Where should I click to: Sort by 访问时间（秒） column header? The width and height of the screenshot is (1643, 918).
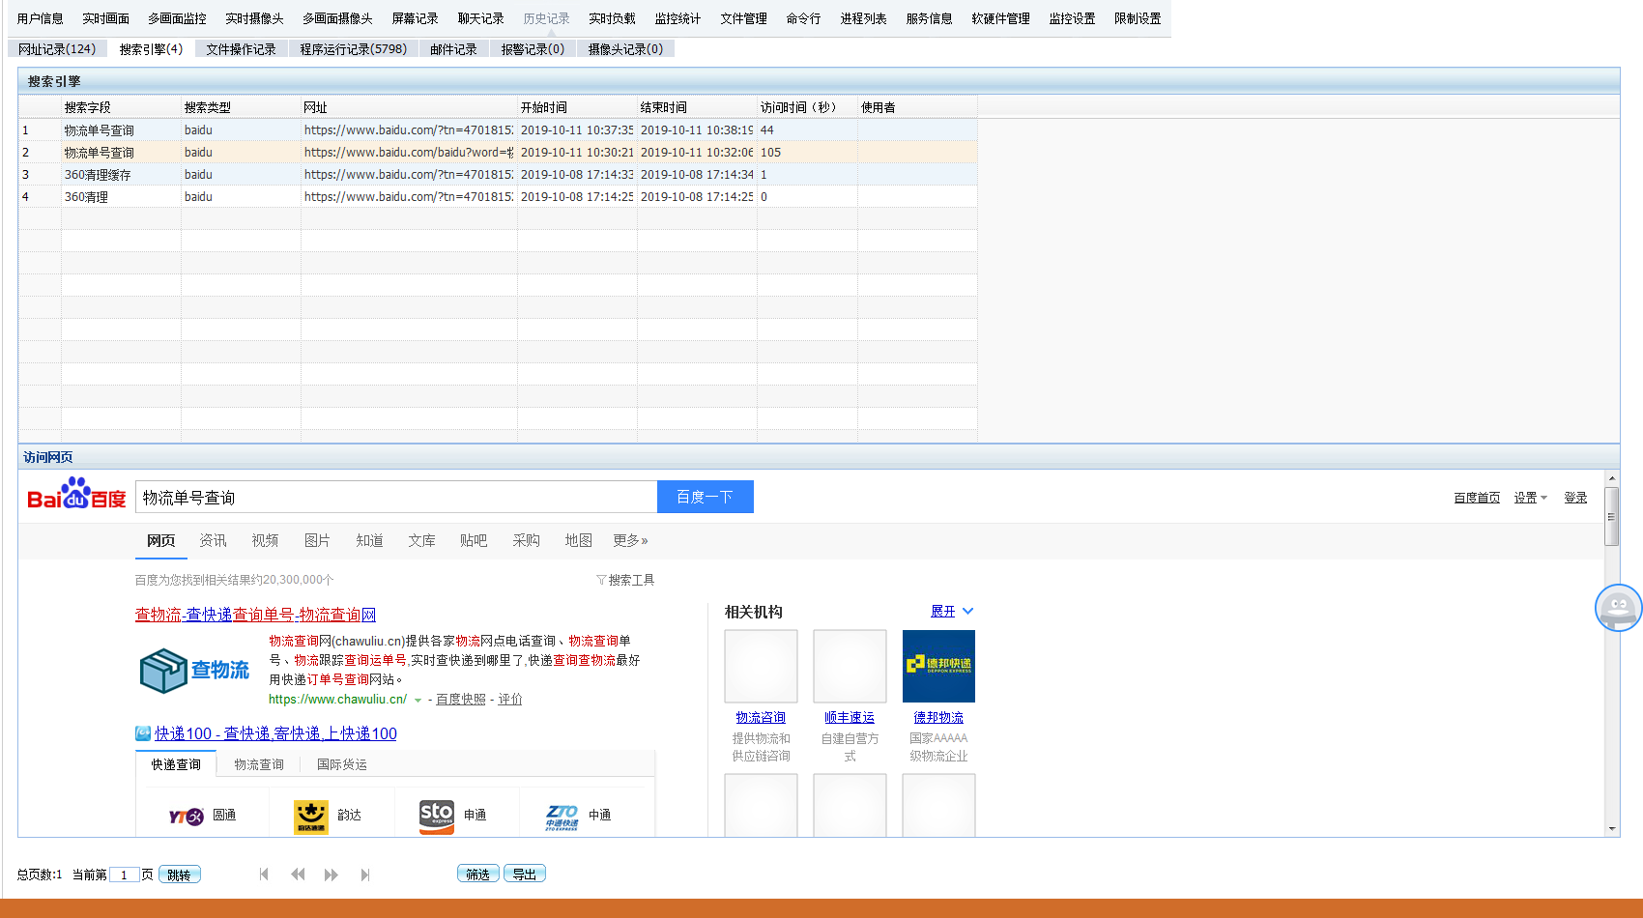click(807, 107)
